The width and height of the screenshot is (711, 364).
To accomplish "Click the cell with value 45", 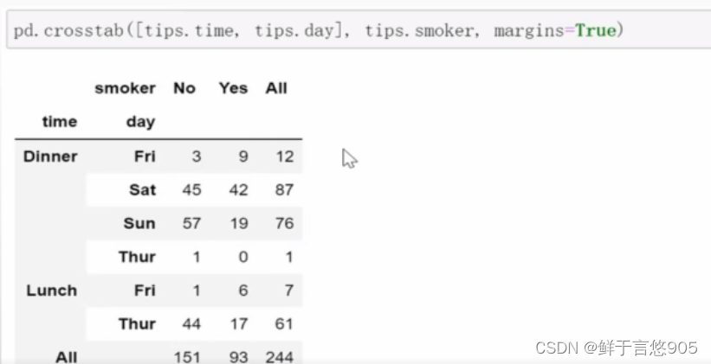I will click(x=191, y=189).
